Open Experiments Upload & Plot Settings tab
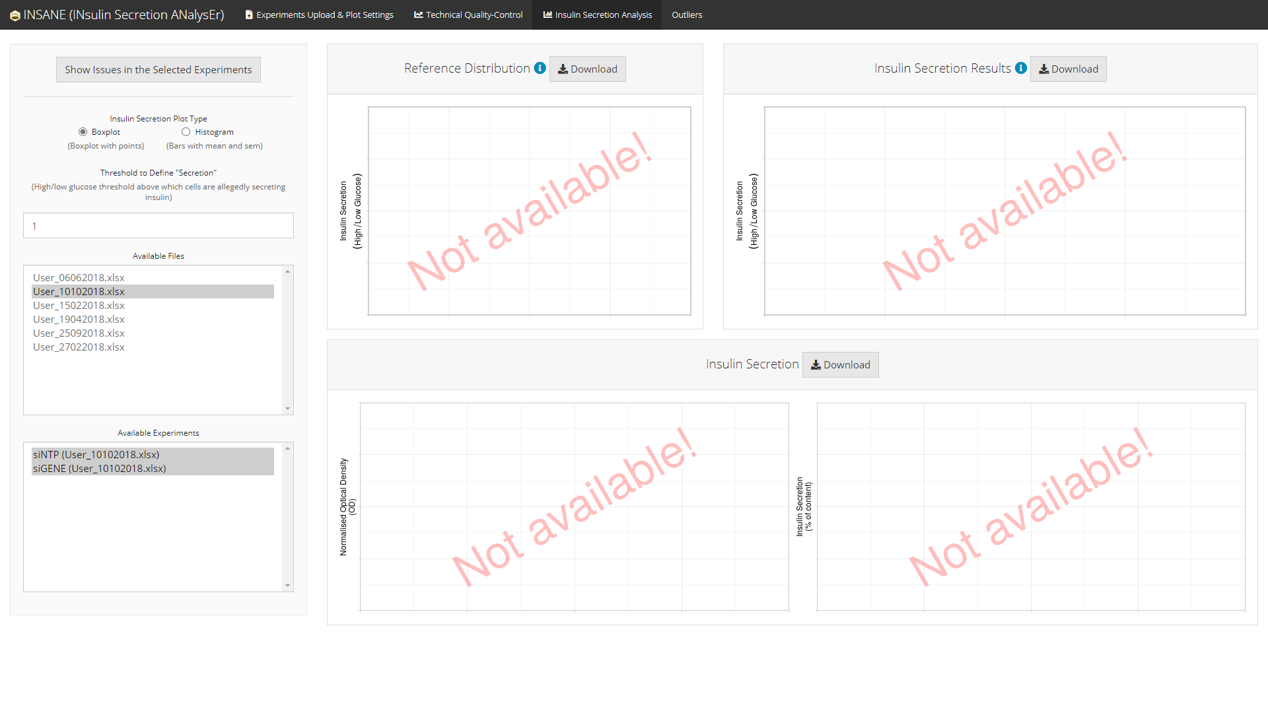This screenshot has height=713, width=1268. [319, 15]
